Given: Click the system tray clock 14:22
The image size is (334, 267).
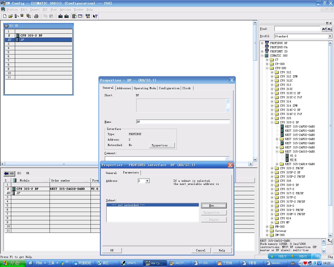Looking at the screenshot, I should tap(327, 263).
